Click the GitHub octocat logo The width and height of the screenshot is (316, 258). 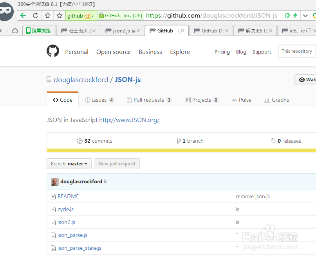(x=53, y=50)
